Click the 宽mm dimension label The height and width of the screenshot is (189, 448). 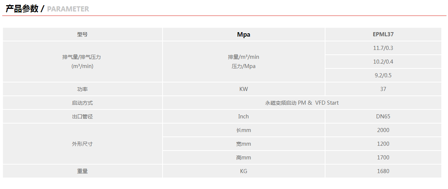(244, 144)
